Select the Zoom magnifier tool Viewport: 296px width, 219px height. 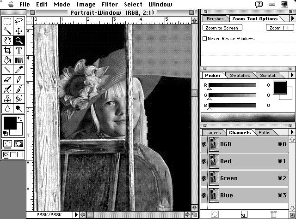pos(19,41)
